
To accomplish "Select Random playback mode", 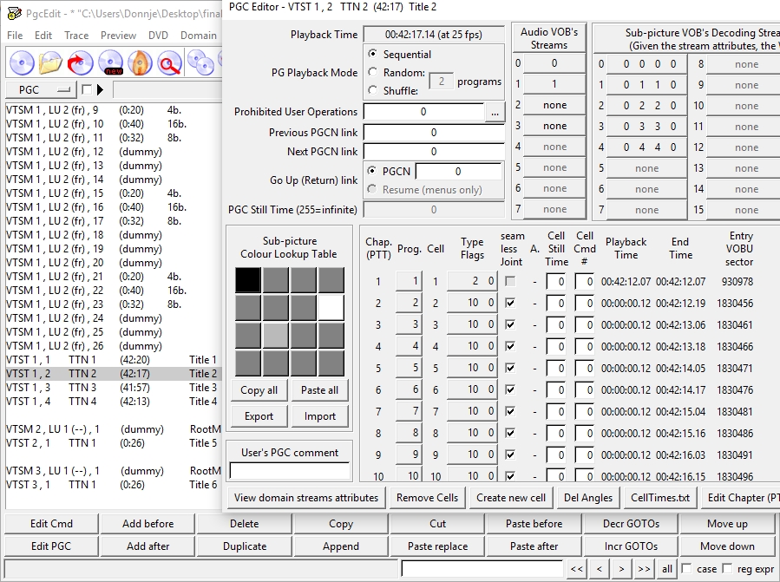I will click(372, 72).
